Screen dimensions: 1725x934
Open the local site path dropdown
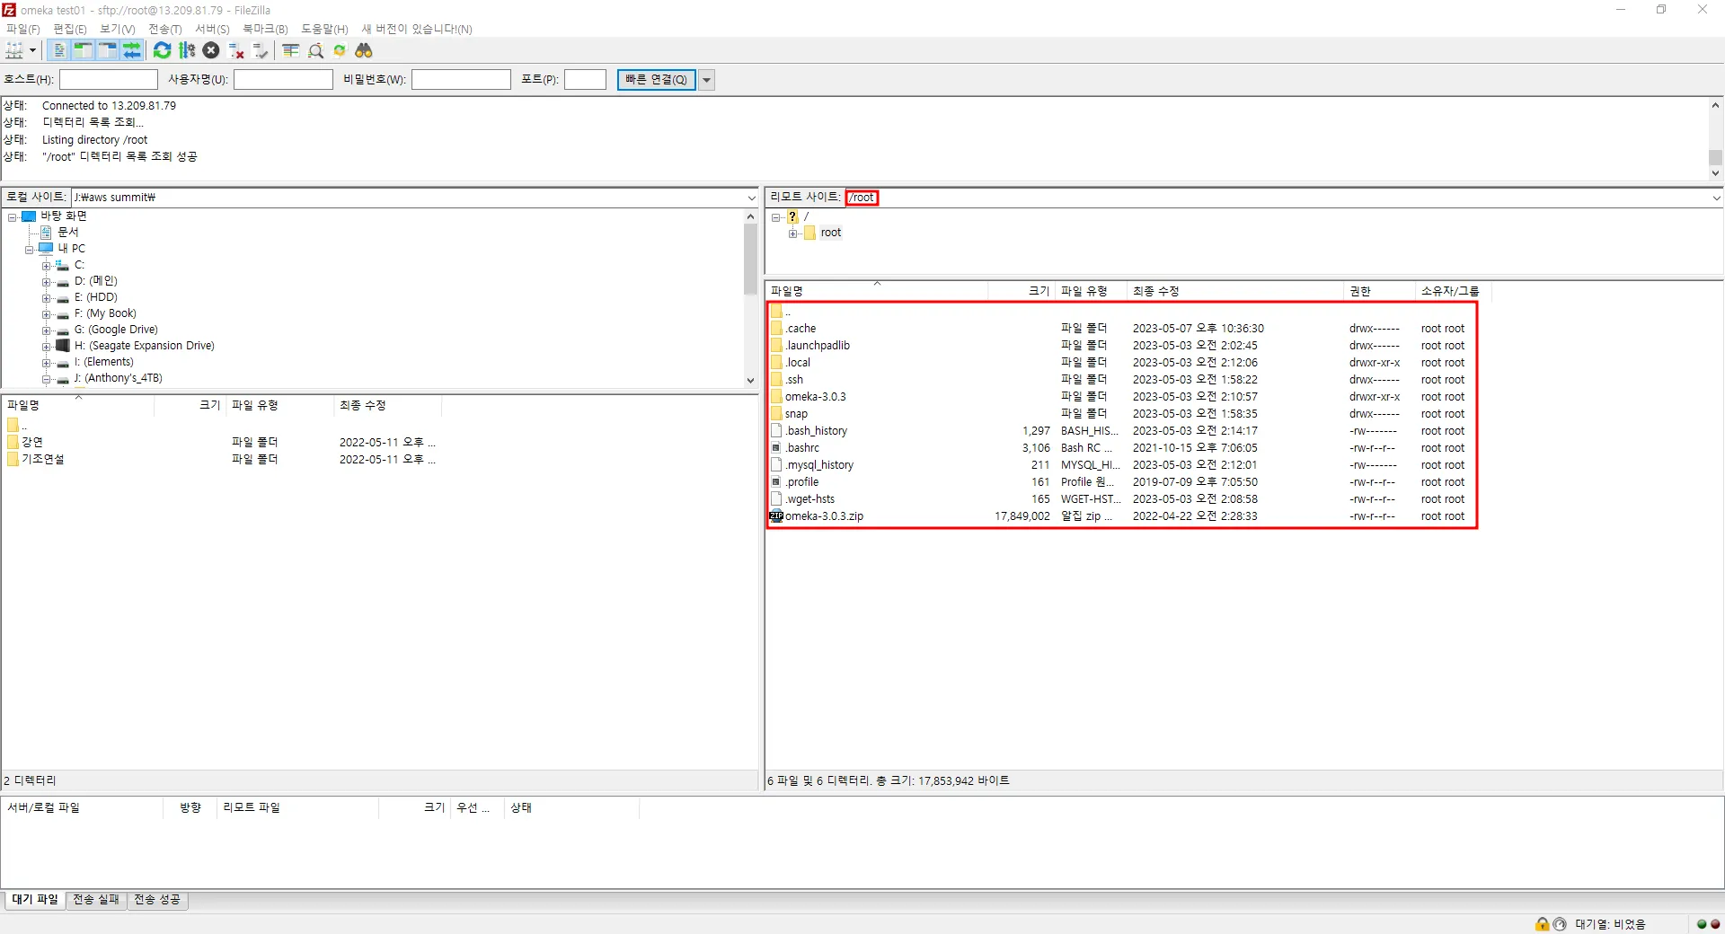(x=751, y=198)
